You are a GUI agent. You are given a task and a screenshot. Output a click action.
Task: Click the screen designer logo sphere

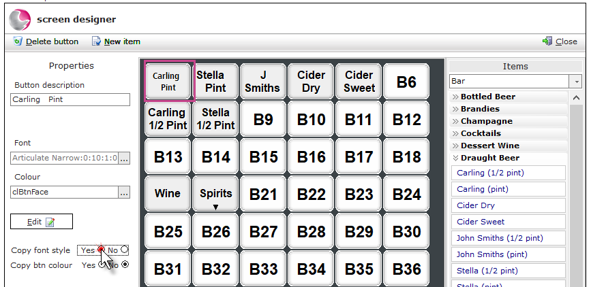[20, 20]
